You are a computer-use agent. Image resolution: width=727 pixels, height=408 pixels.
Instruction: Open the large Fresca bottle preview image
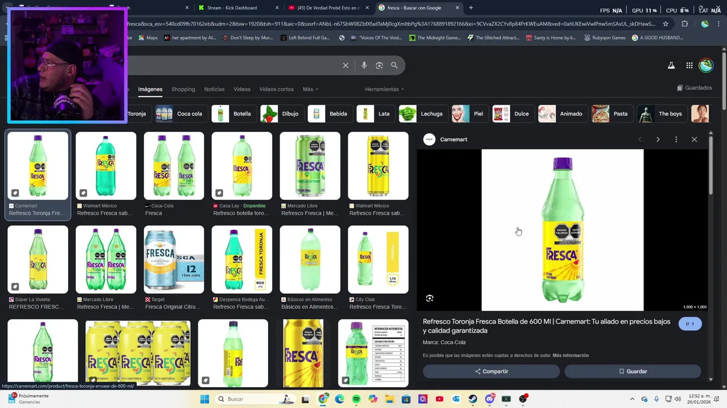[562, 230]
